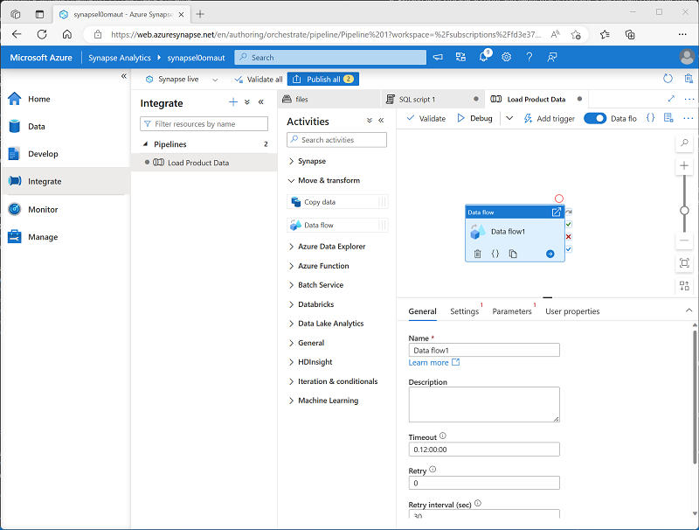
Task: Open the feedback icon in Azure header
Action: click(552, 57)
